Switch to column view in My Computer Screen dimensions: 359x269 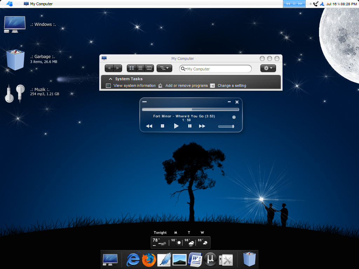pos(149,68)
